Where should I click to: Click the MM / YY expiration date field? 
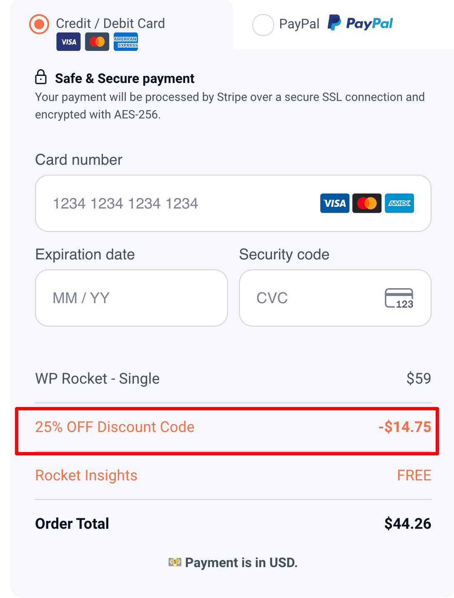click(x=131, y=298)
